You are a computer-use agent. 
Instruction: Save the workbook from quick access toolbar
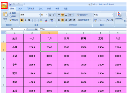coord(10,4)
